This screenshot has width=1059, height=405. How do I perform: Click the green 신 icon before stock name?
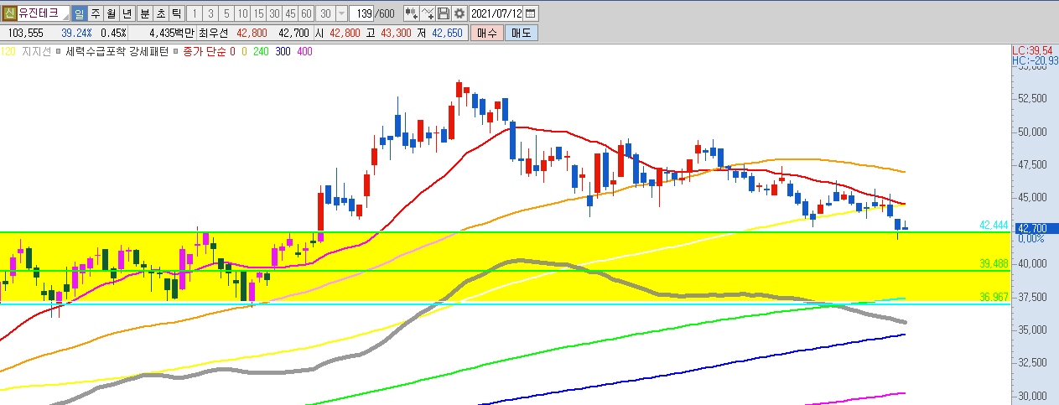point(9,13)
